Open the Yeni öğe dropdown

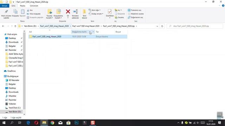(95, 10)
